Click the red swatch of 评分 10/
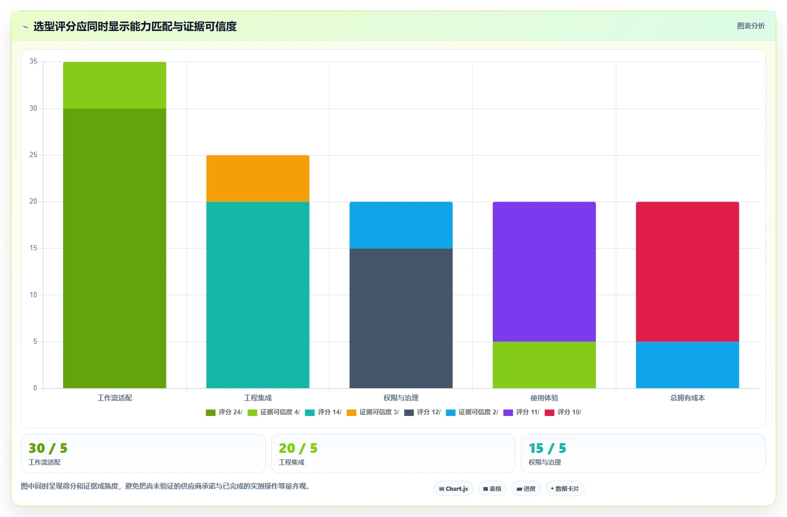This screenshot has width=787, height=517. coord(549,413)
